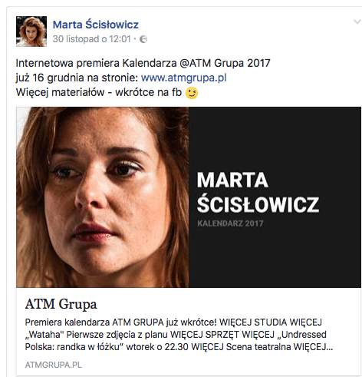Click the globe public privacy icon
The width and height of the screenshot is (362, 377).
(143, 39)
